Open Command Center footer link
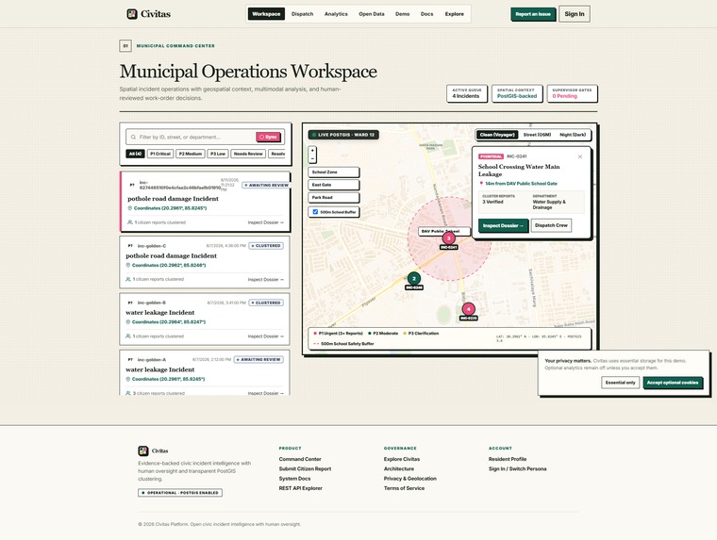This screenshot has width=717, height=540. [x=300, y=459]
